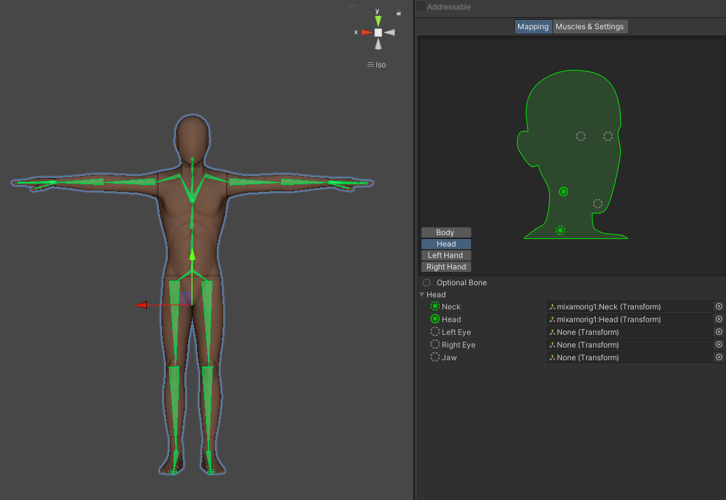Open the object picker for the Neck bone
This screenshot has width=726, height=500.
(x=719, y=306)
